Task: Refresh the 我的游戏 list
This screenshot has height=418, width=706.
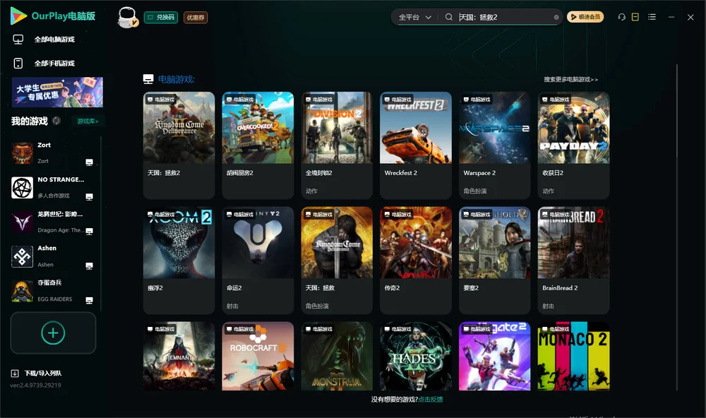Action: (x=56, y=121)
